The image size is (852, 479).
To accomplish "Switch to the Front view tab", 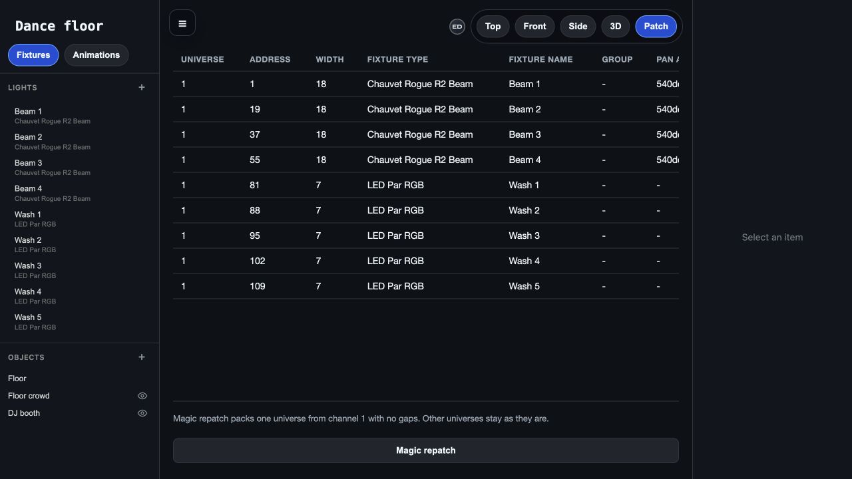I will pyautogui.click(x=534, y=27).
